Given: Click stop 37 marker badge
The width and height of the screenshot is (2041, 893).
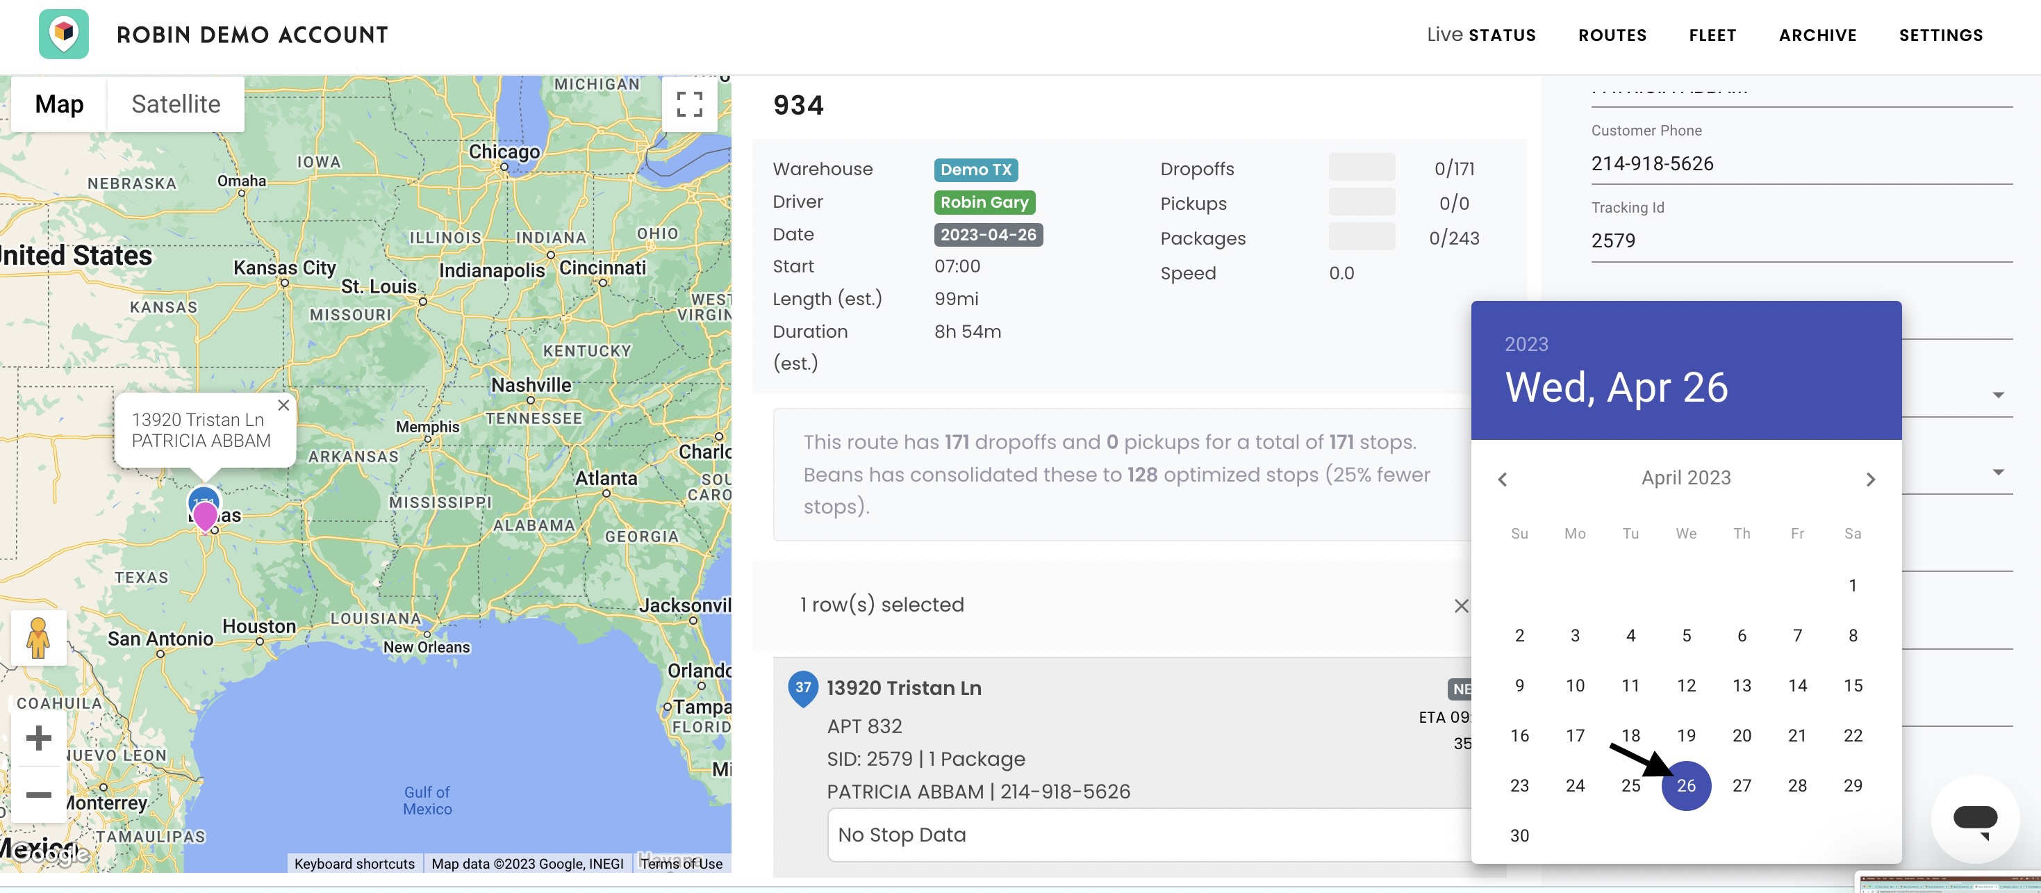Looking at the screenshot, I should click(x=802, y=688).
